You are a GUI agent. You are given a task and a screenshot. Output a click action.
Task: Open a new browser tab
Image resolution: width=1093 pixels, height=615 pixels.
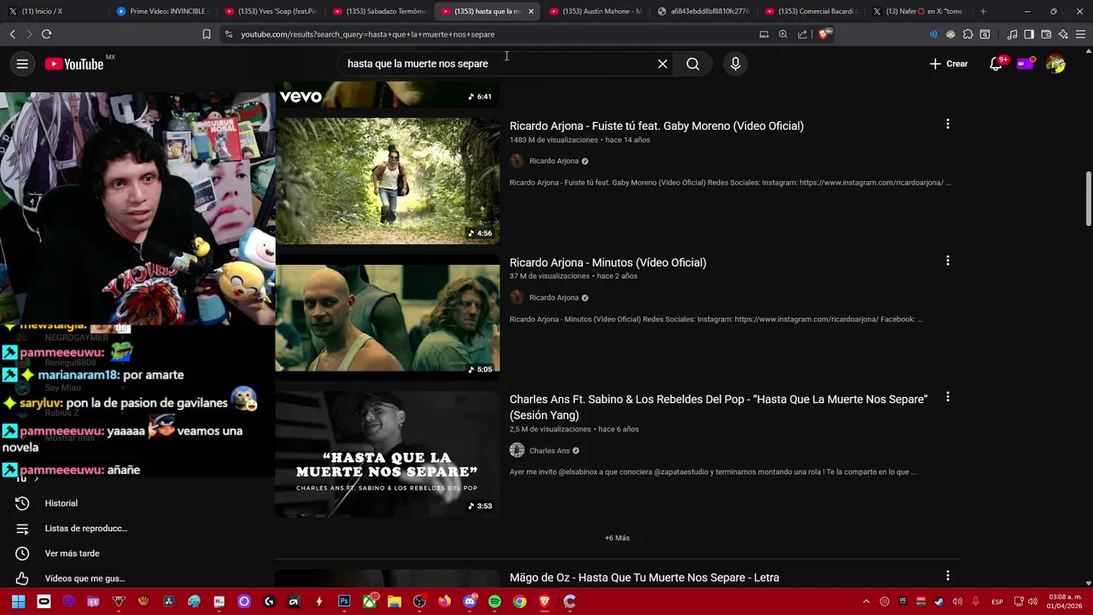coord(983,11)
